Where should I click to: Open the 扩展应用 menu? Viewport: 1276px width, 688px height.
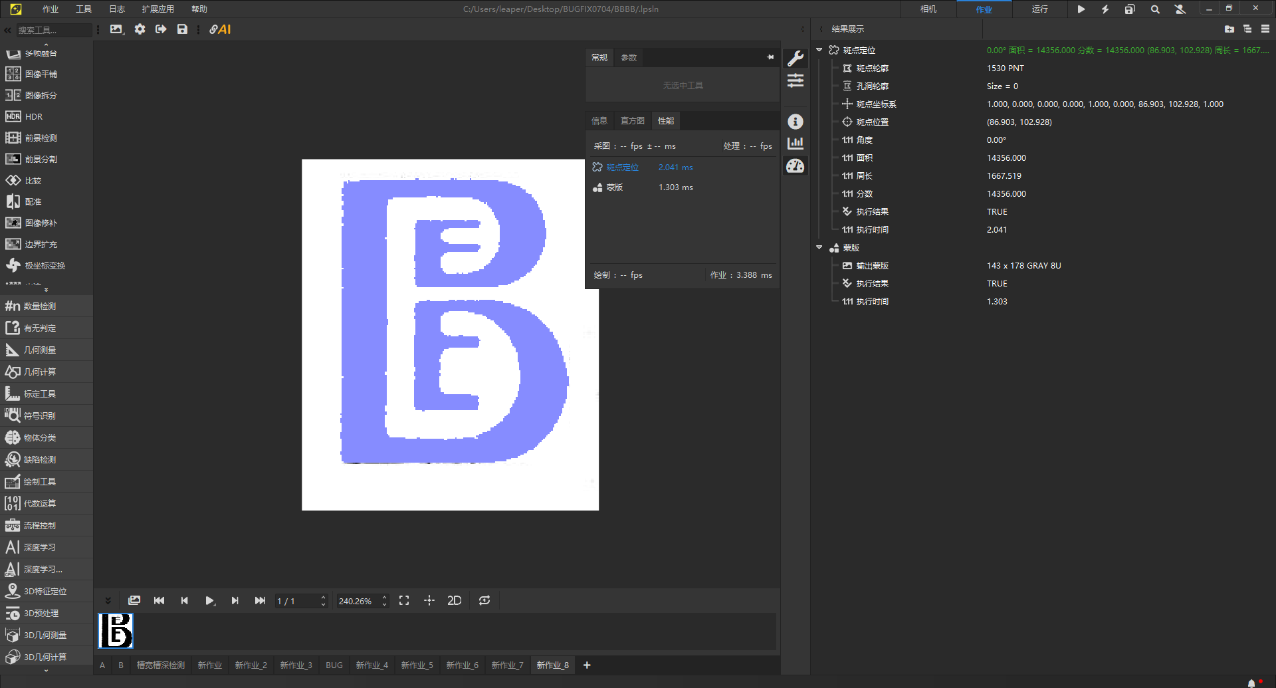[158, 9]
